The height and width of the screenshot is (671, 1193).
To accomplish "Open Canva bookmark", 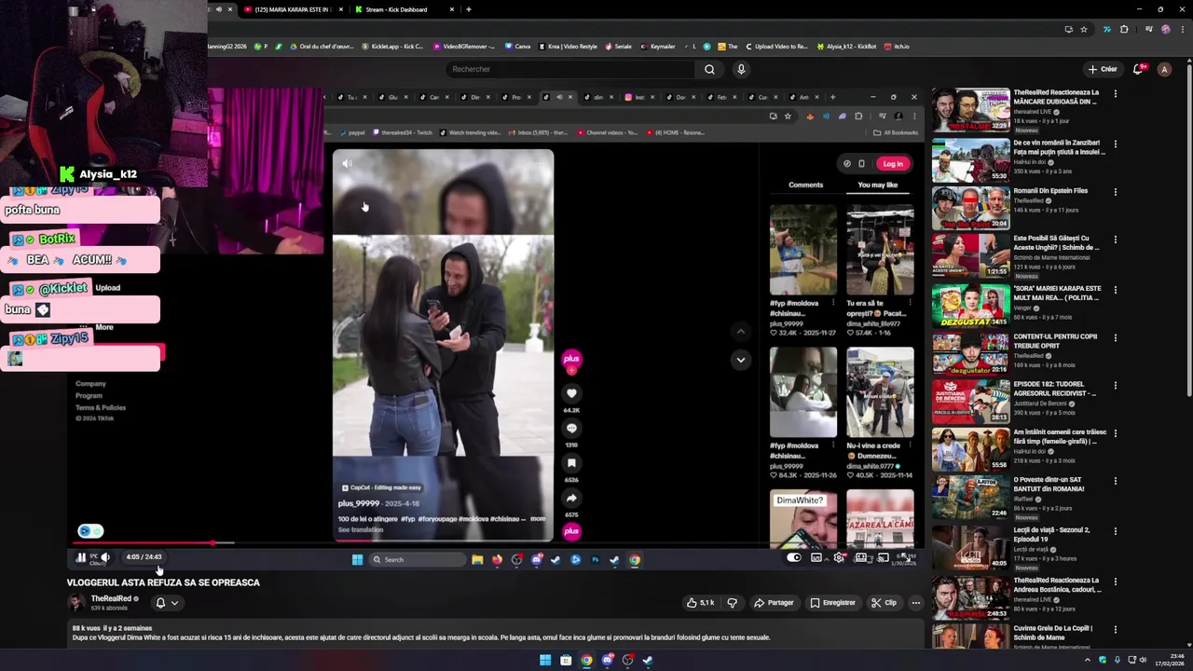I will (x=517, y=46).
